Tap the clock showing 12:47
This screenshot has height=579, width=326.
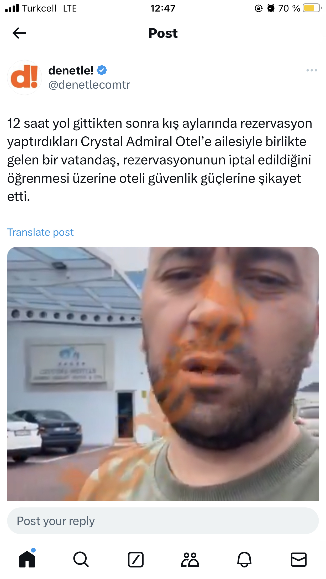click(x=163, y=8)
